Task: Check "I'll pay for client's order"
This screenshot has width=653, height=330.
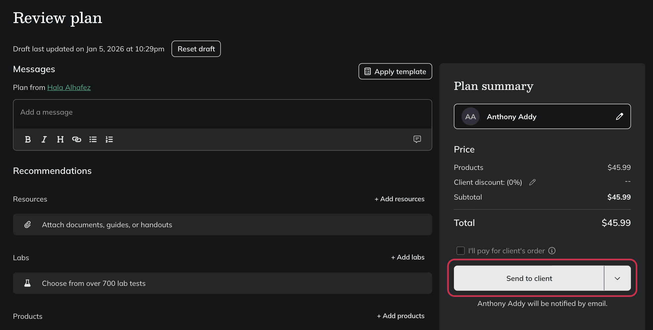Action: click(461, 251)
